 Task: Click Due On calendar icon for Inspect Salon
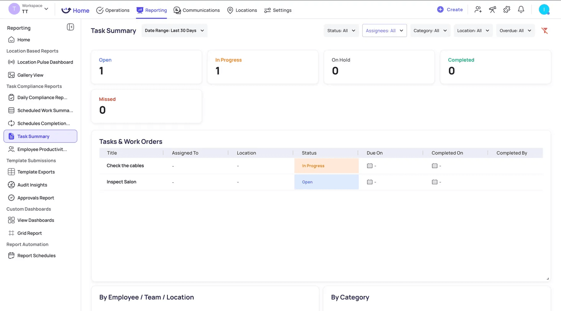[x=370, y=182]
